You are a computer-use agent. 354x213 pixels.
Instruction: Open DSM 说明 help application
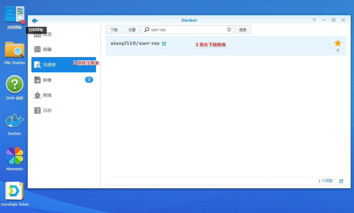click(x=14, y=84)
